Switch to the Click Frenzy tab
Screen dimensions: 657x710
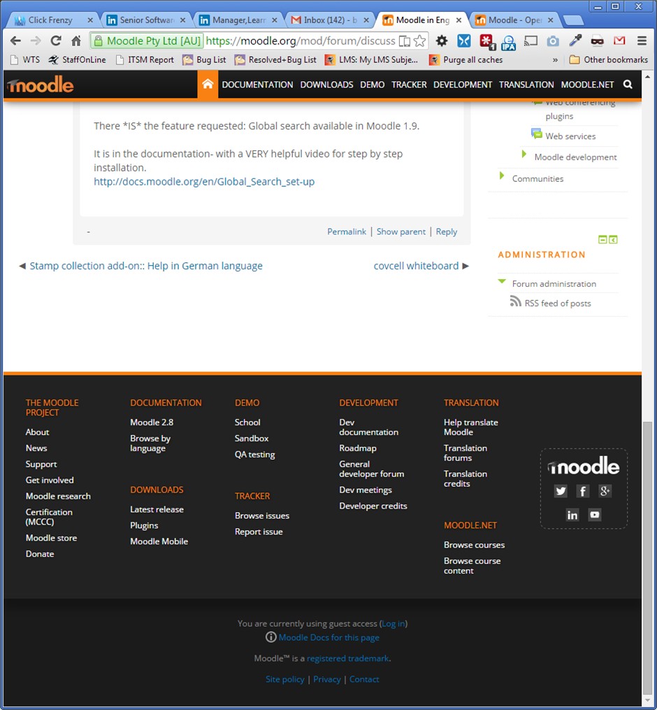tap(50, 20)
